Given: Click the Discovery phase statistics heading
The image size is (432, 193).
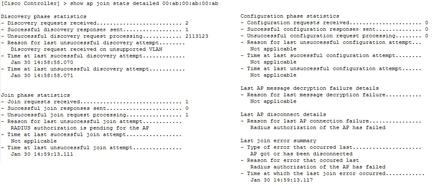Looking at the screenshot, I should 44,16.
